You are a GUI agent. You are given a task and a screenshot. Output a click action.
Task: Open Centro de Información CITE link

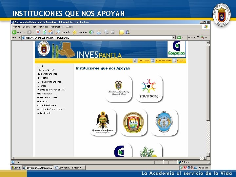pyautogui.click(x=52, y=89)
